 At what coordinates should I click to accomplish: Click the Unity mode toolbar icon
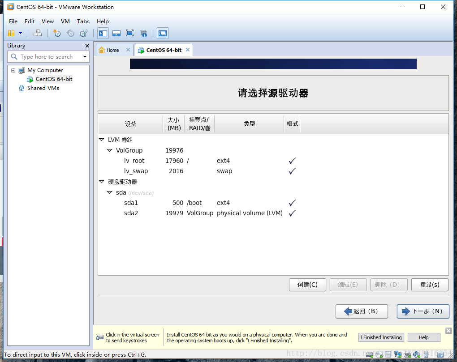(x=143, y=33)
